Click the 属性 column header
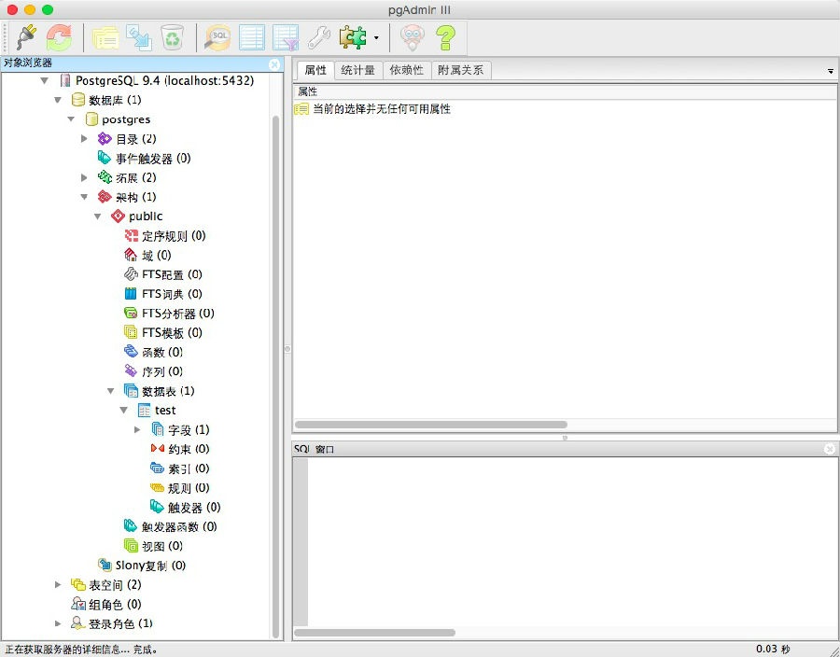 [x=565, y=91]
